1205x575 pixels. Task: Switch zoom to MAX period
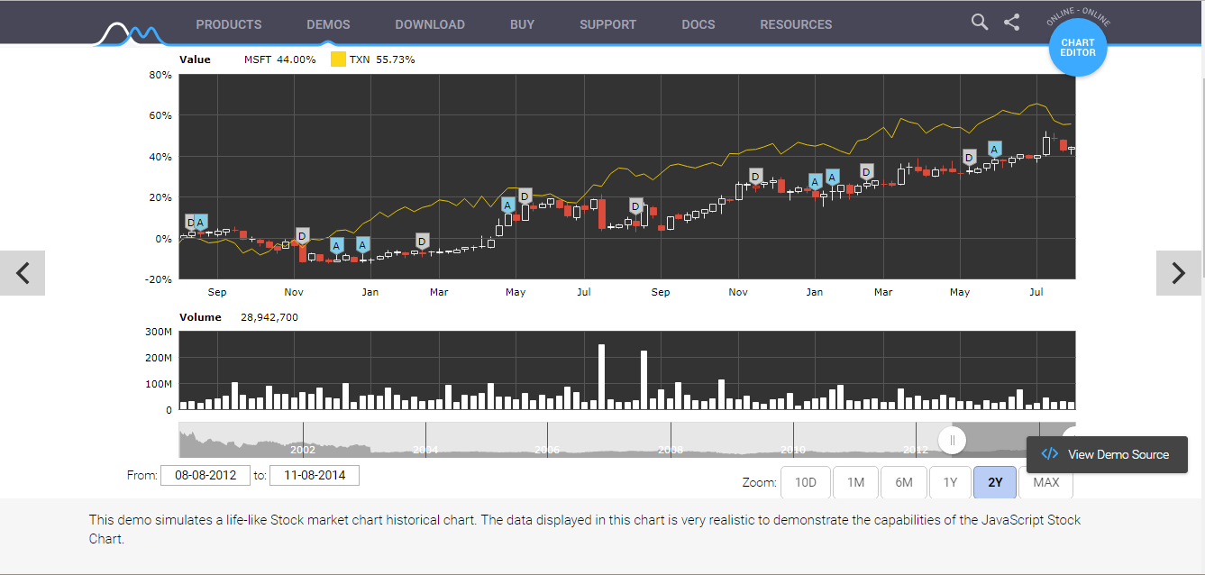[x=1045, y=482]
